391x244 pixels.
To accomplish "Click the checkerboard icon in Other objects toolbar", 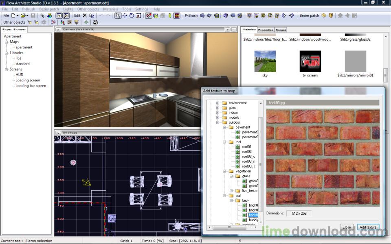I will tap(70, 22).
